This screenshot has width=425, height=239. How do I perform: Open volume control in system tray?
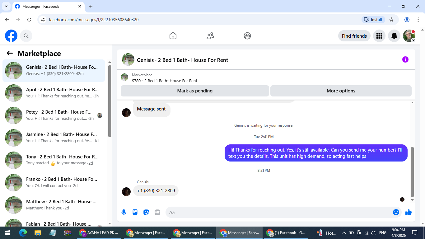373,233
